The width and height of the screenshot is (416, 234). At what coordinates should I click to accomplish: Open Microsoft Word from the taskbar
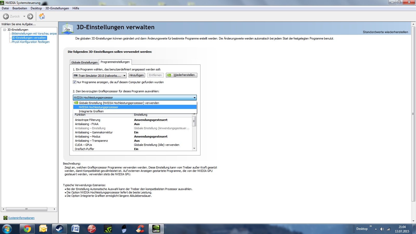[75, 229]
